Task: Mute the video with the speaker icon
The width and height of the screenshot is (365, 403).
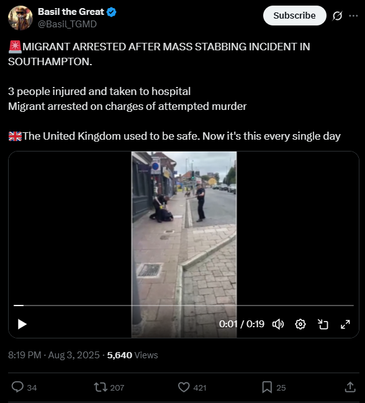Action: [x=278, y=324]
